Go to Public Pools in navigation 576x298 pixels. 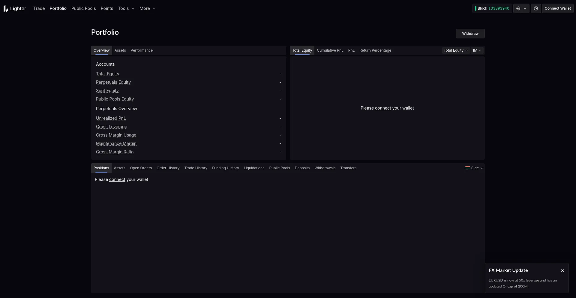pyautogui.click(x=83, y=8)
